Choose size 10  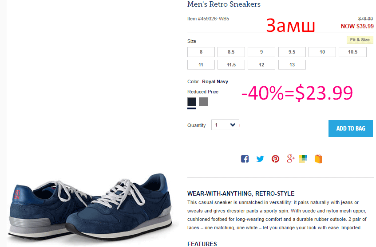[322, 52]
